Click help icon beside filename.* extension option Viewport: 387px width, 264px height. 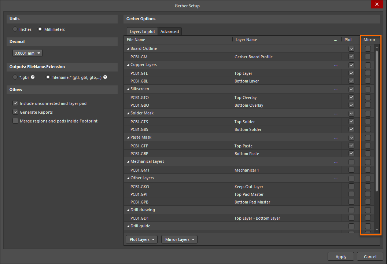pos(105,77)
